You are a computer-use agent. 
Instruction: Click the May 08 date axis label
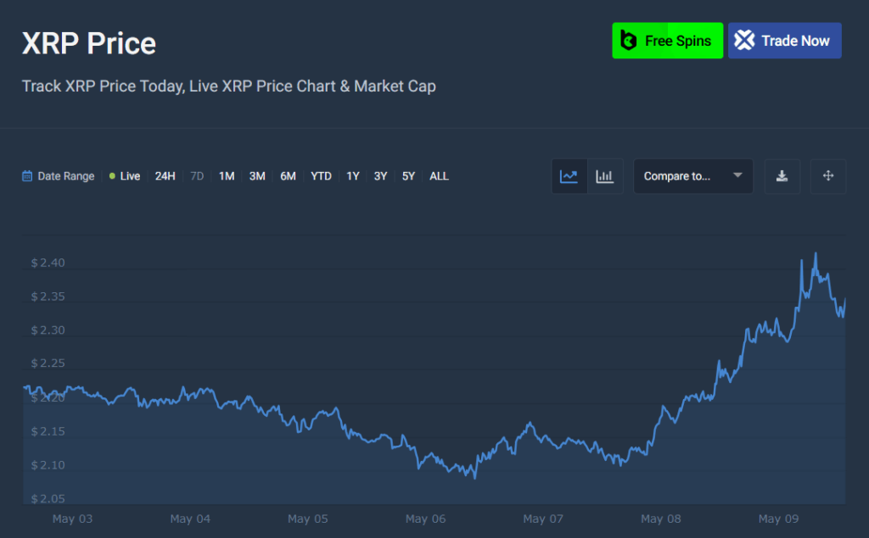(x=660, y=519)
